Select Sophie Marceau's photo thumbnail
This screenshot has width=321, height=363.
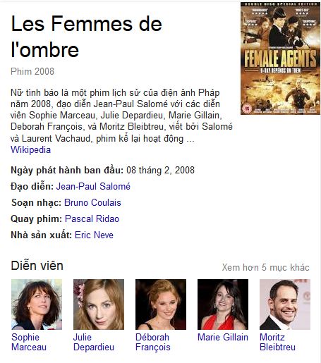point(37,304)
